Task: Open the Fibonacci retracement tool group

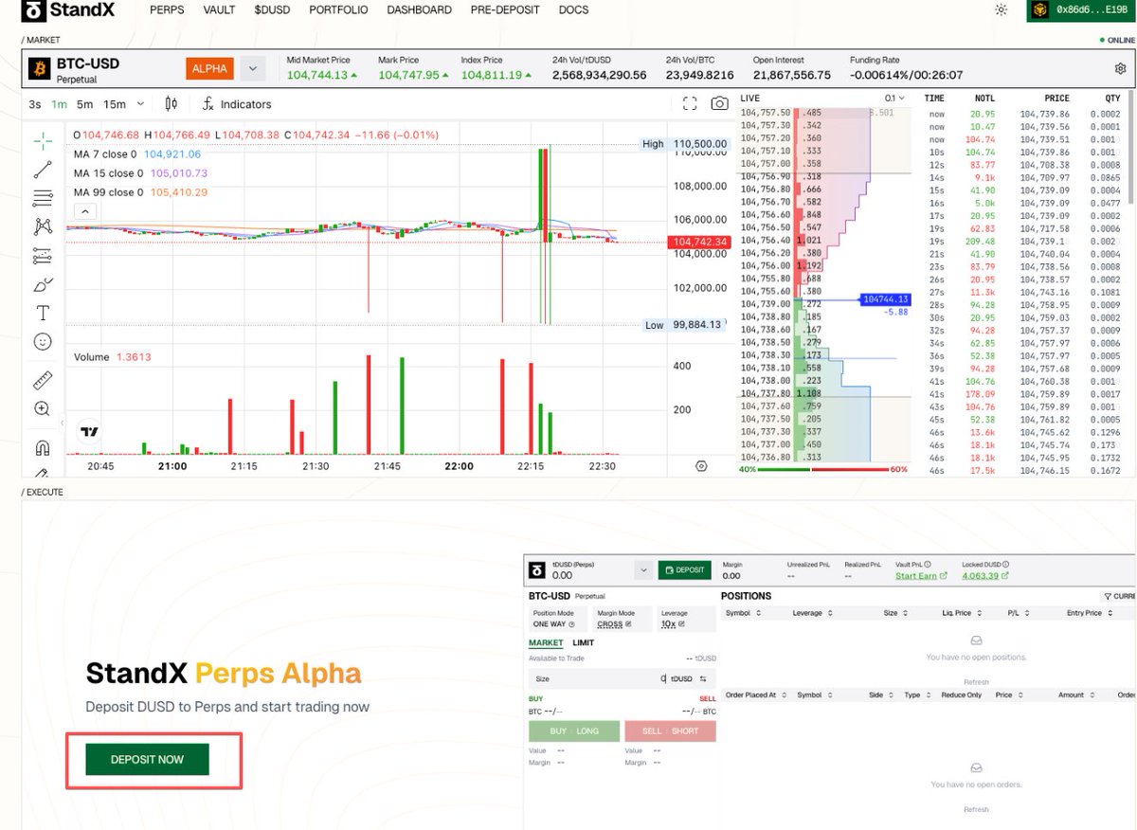Action: click(x=43, y=198)
